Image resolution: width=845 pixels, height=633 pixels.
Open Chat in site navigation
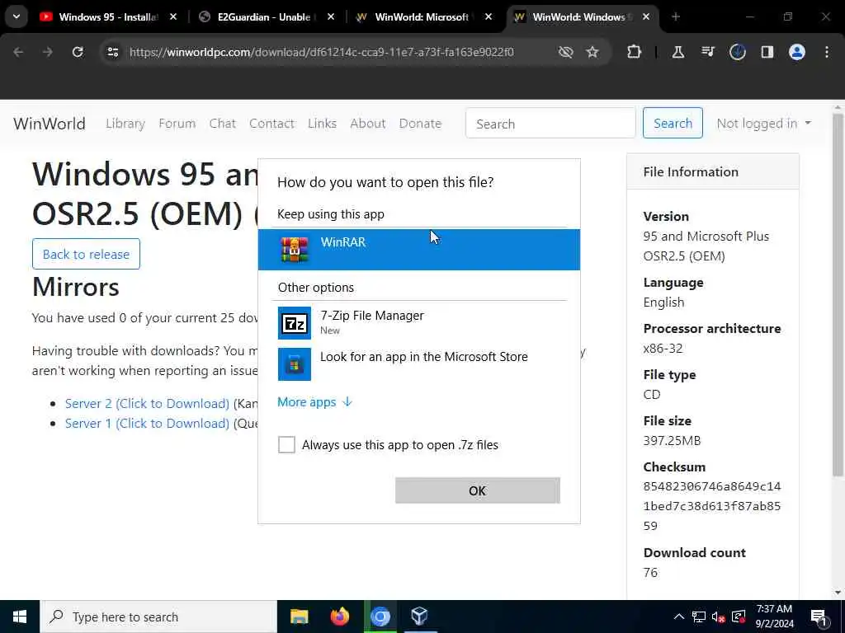(223, 124)
